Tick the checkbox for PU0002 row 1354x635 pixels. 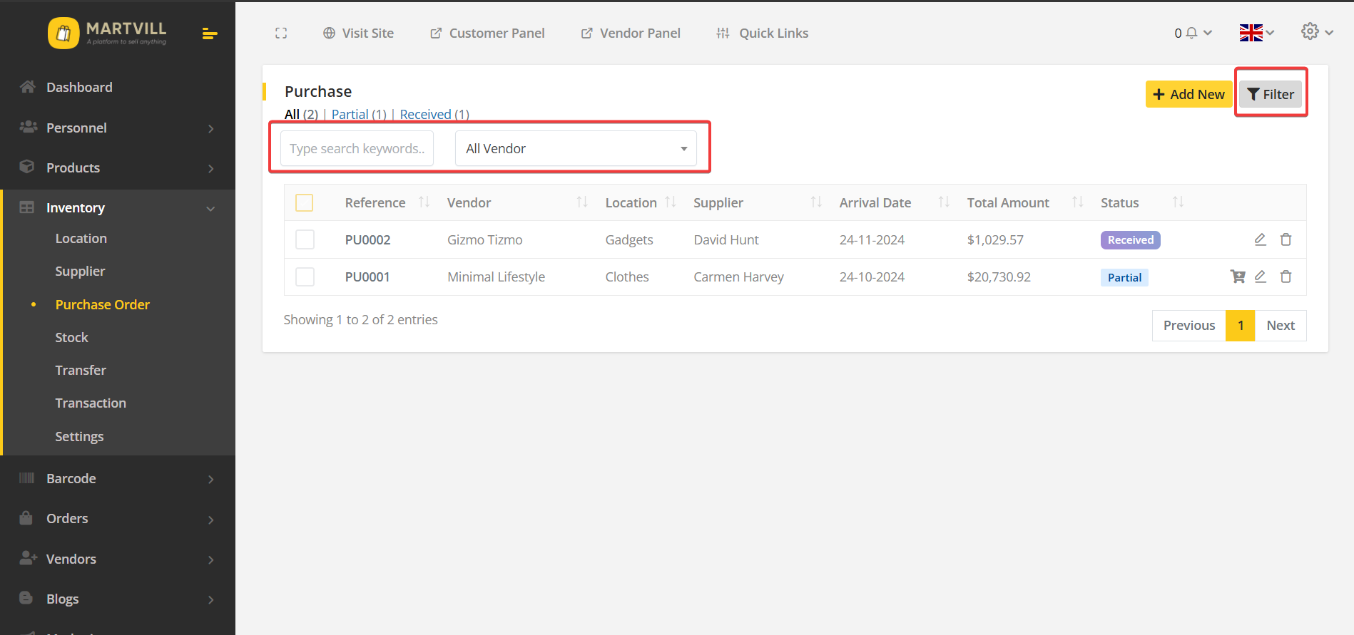[305, 239]
